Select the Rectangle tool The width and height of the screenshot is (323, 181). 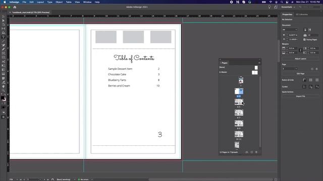[x=4, y=58]
